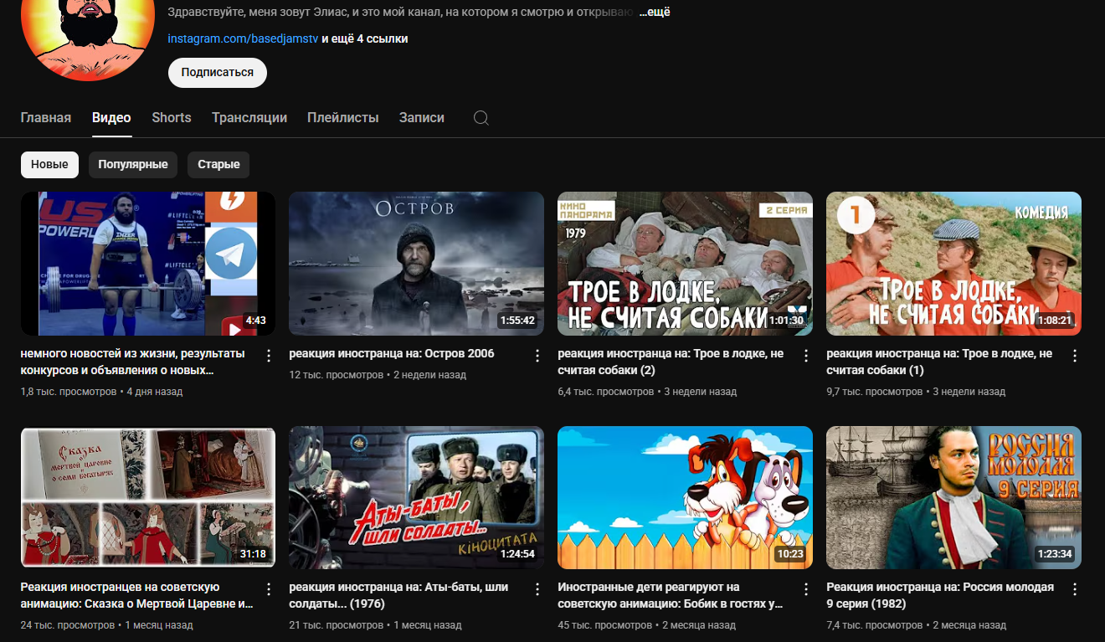The width and height of the screenshot is (1105, 642).
Task: Play the cartoon dogs Бобик thumbnail
Action: 686,498
